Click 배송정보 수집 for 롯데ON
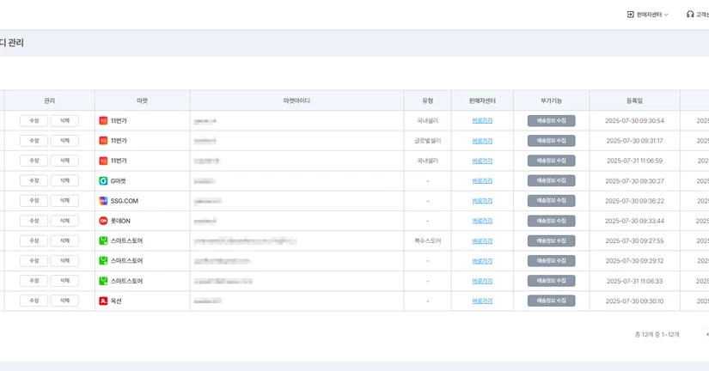Viewport: 709px width, 371px height. (551, 221)
